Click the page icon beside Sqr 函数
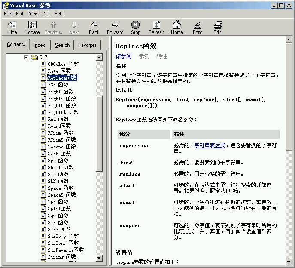 point(43,216)
